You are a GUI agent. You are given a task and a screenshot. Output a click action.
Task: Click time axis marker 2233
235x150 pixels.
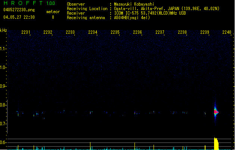pyautogui.click(x=70, y=32)
